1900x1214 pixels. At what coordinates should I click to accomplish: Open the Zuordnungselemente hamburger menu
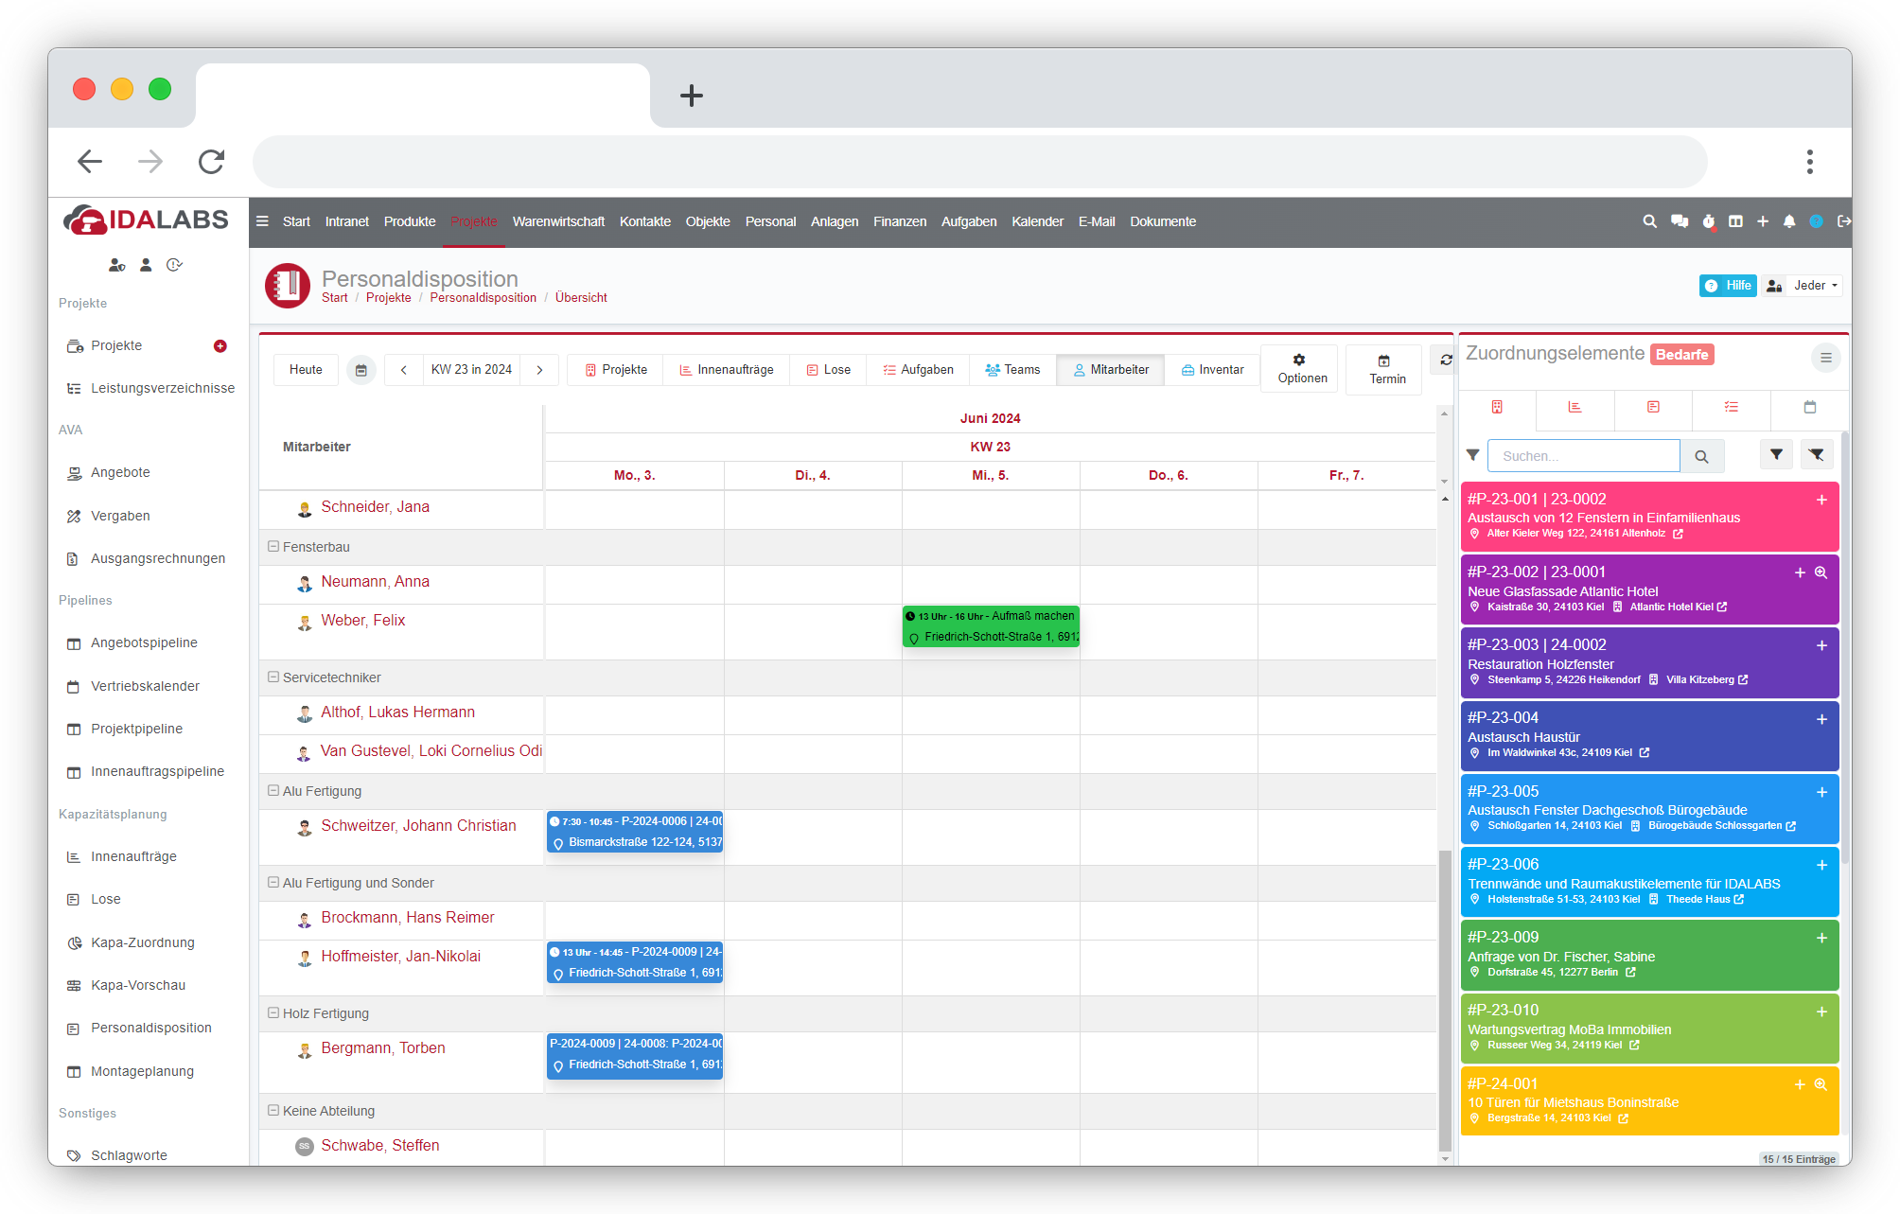(x=1825, y=358)
